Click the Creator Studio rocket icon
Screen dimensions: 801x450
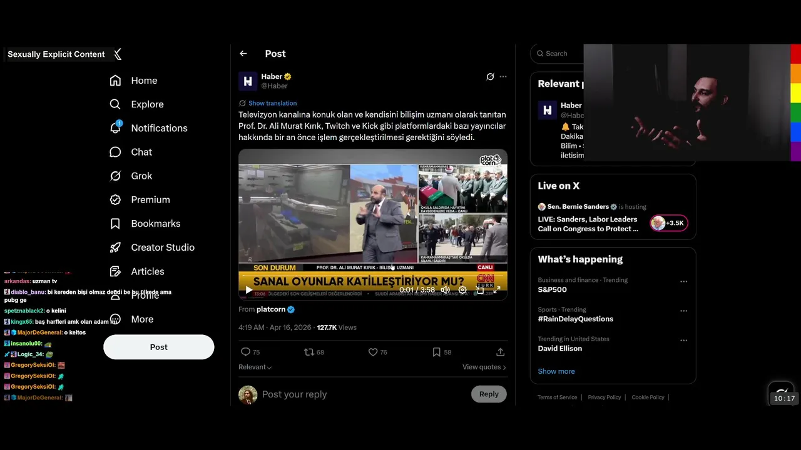pyautogui.click(x=115, y=247)
